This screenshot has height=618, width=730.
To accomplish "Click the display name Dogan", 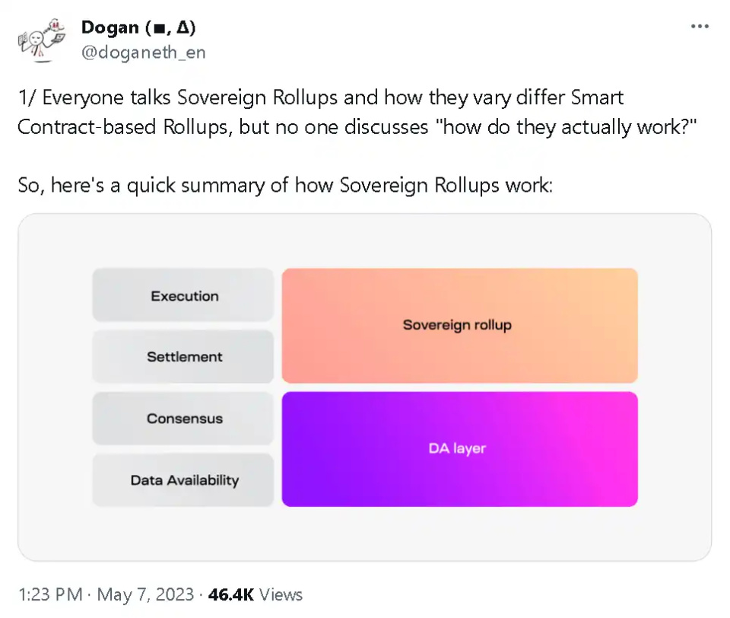I will pyautogui.click(x=110, y=29).
